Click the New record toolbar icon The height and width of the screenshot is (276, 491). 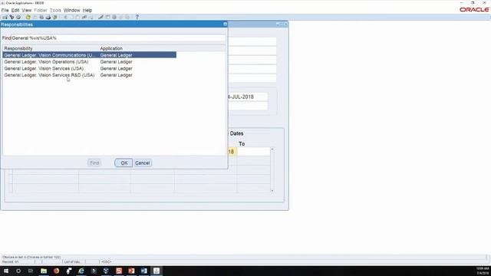click(x=5, y=17)
